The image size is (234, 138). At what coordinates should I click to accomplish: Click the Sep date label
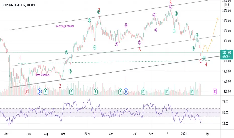[151, 134]
